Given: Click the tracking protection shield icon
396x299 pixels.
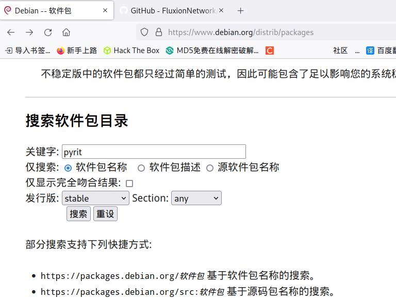Looking at the screenshot, I should click(x=144, y=32).
